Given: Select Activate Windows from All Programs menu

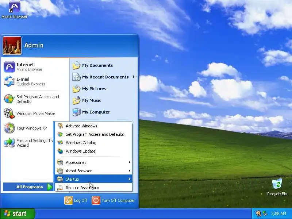Looking at the screenshot, I should pyautogui.click(x=93, y=126).
